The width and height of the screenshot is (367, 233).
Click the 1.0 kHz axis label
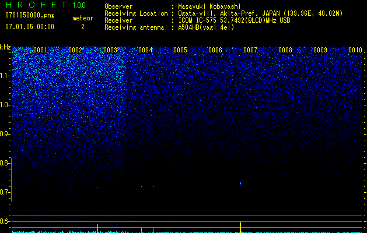(x=4, y=105)
